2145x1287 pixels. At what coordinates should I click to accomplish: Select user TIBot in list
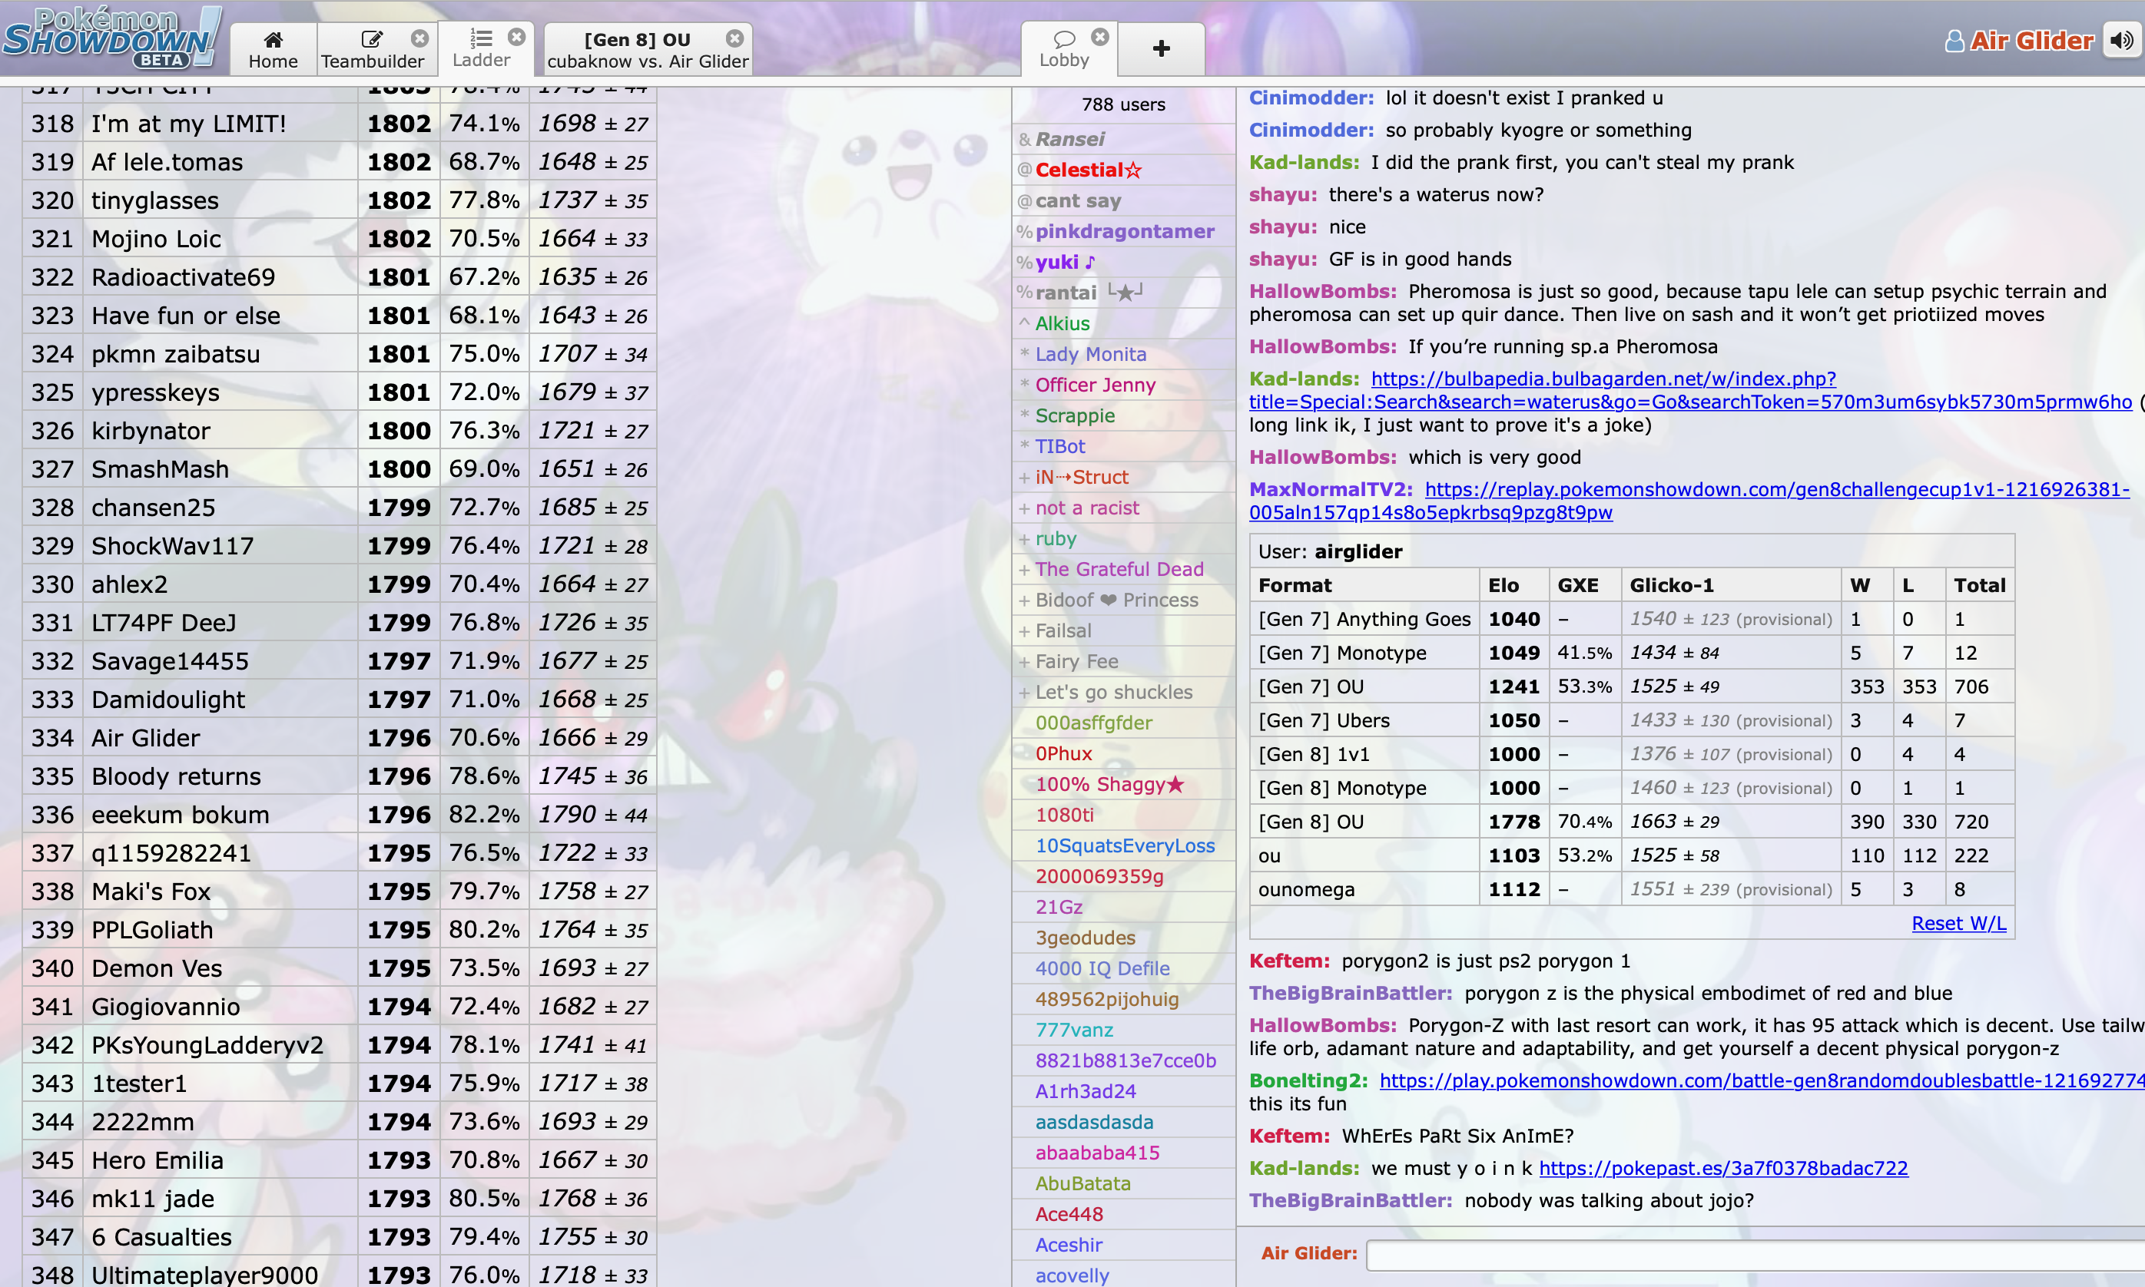click(x=1125, y=447)
